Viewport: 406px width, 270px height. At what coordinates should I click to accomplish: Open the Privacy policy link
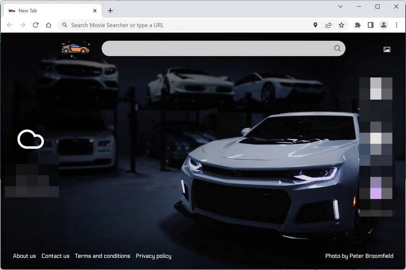154,256
